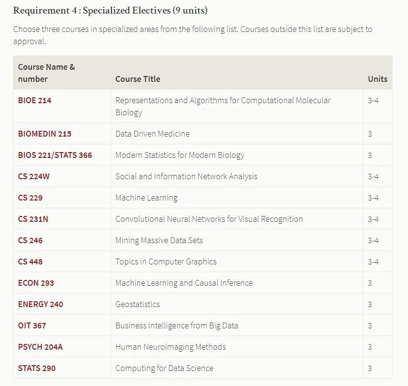The width and height of the screenshot is (408, 386).
Task: Click the Machine Learning course title text
Action: click(x=146, y=198)
